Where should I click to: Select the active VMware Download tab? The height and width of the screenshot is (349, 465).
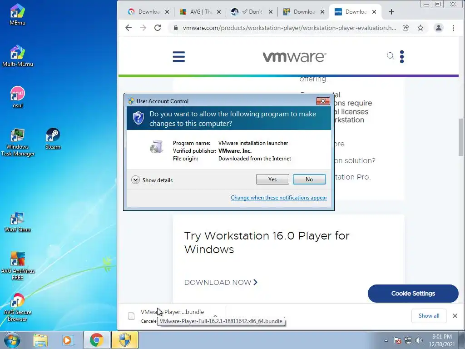coord(356,12)
